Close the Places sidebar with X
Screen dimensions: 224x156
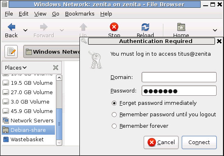pyautogui.click(x=56, y=68)
